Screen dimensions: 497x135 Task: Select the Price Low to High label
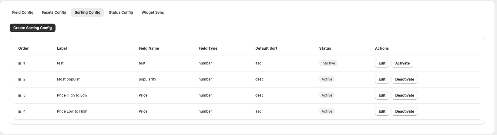(x=72, y=111)
